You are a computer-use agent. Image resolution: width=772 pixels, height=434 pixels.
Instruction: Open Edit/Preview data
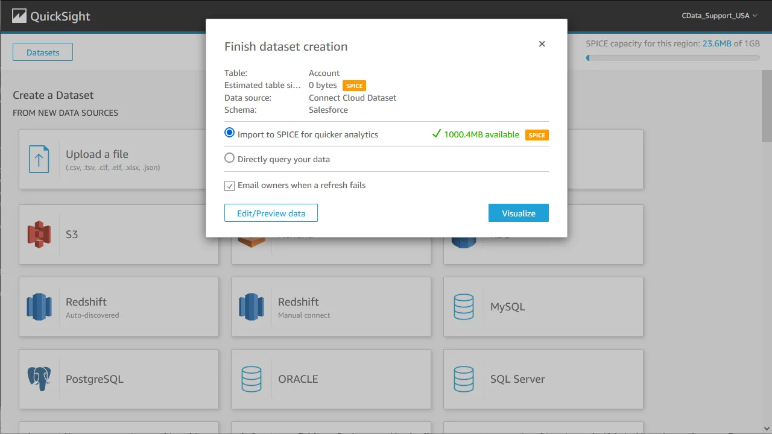[x=271, y=213]
